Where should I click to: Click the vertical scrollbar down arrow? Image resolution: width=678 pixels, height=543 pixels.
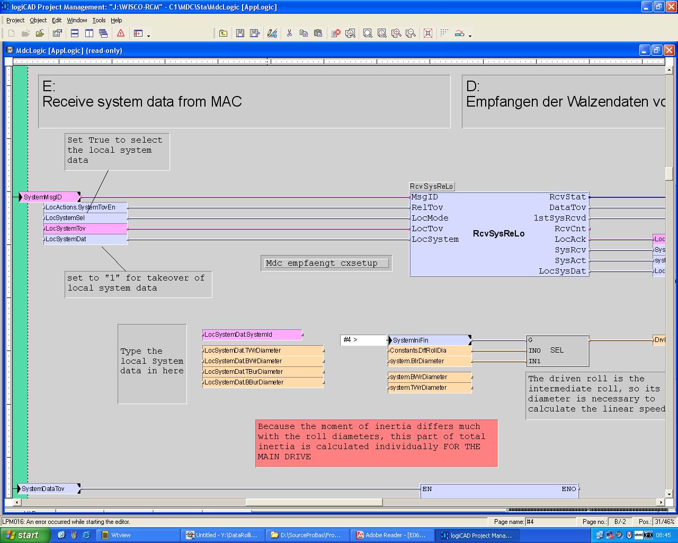click(669, 494)
